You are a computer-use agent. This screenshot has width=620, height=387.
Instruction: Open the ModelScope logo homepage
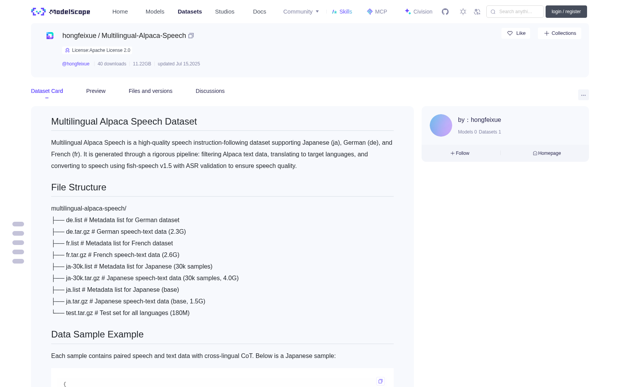tap(61, 12)
